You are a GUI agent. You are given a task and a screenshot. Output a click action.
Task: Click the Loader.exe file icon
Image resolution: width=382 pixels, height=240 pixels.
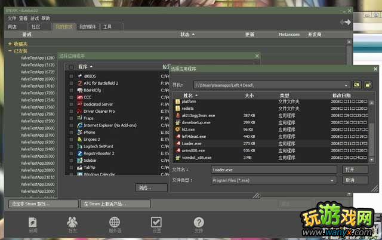tap(178, 143)
